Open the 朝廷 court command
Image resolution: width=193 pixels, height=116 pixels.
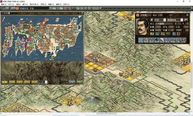(x=167, y=40)
